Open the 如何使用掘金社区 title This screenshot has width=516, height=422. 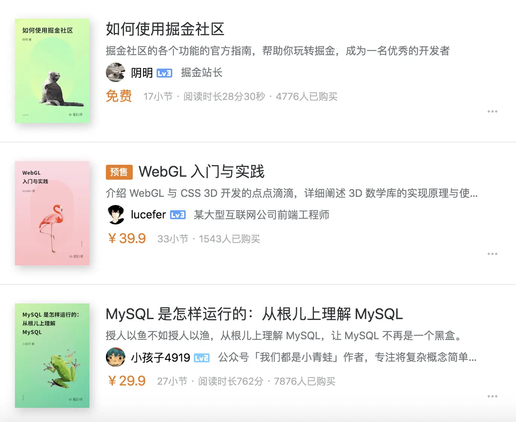165,29
